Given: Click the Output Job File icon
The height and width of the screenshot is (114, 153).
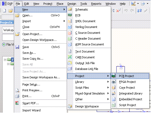Looking at the screenshot, I should point(70,63).
